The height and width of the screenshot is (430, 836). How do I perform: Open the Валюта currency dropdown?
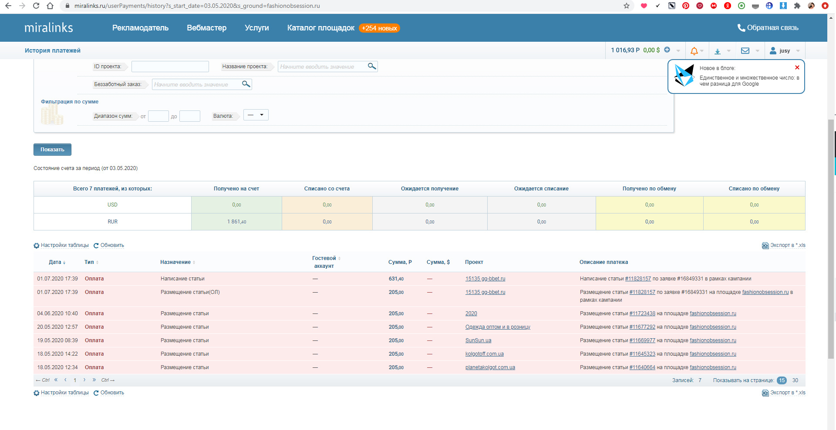point(256,115)
